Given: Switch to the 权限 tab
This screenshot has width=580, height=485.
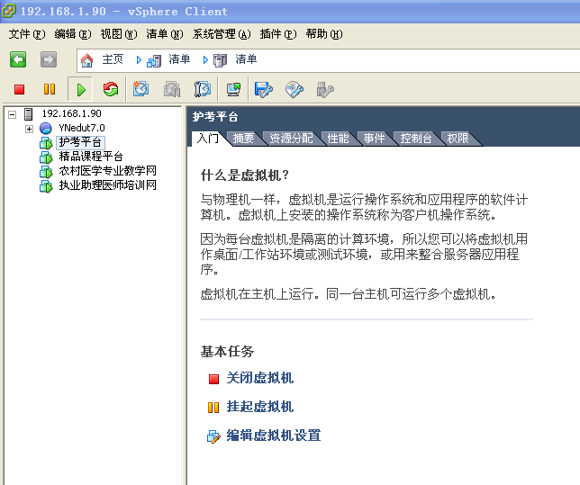Looking at the screenshot, I should coord(458,139).
